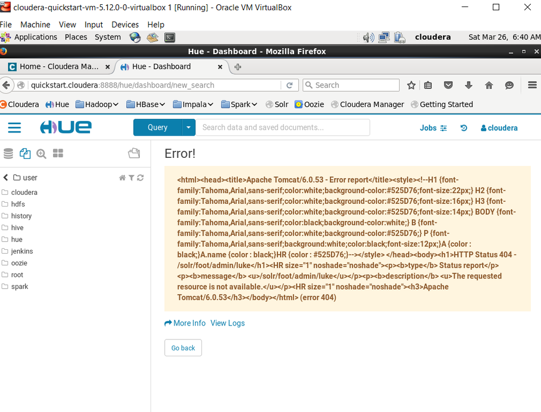Click the Go back button
541x412 pixels.
click(x=183, y=348)
